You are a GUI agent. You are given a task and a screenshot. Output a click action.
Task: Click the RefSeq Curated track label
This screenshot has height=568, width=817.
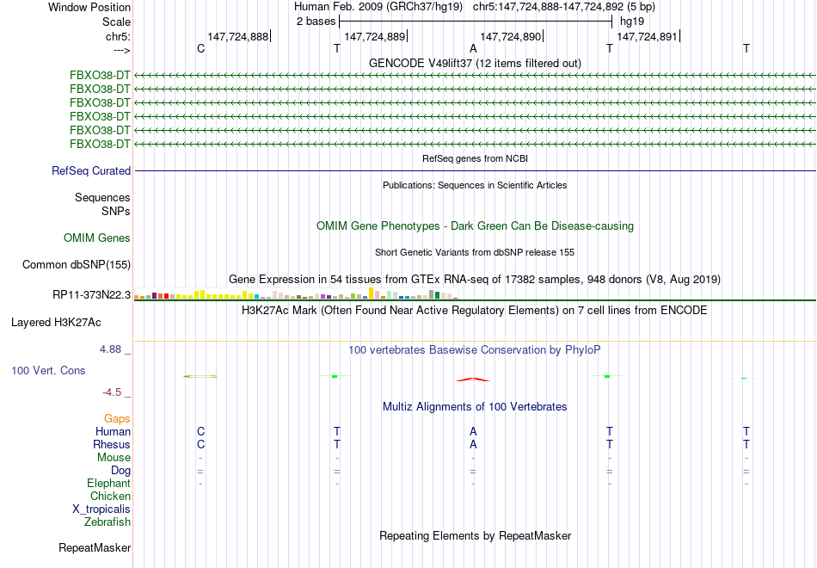tap(91, 170)
